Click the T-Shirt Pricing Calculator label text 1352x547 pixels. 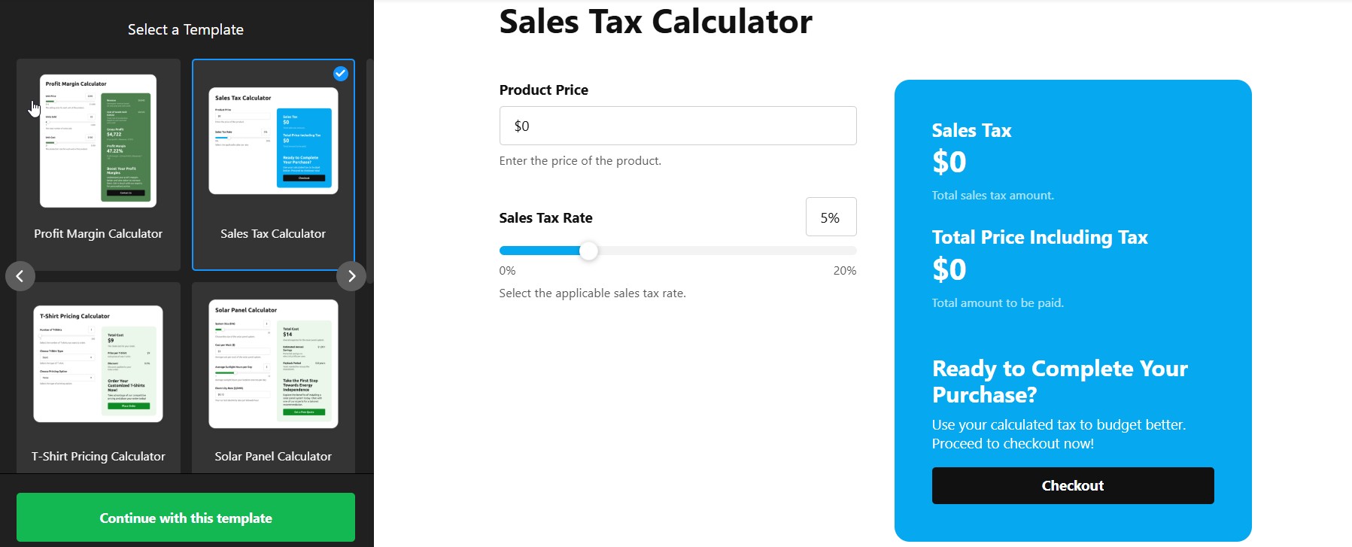click(99, 457)
